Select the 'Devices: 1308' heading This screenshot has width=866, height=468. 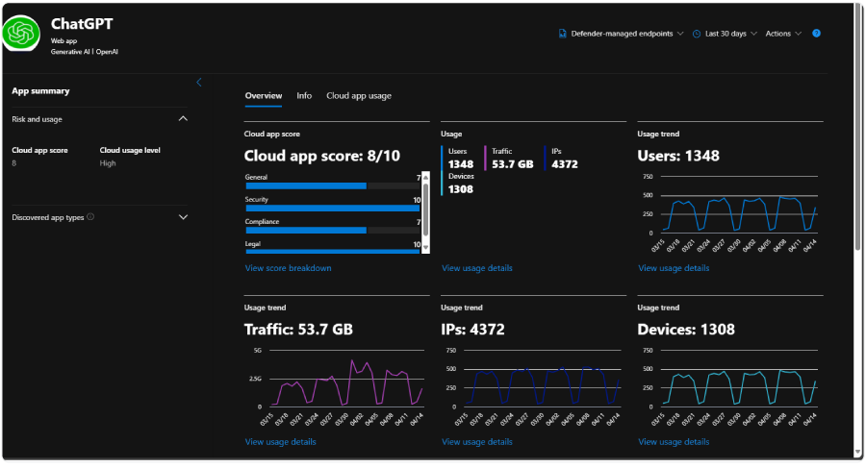click(686, 330)
